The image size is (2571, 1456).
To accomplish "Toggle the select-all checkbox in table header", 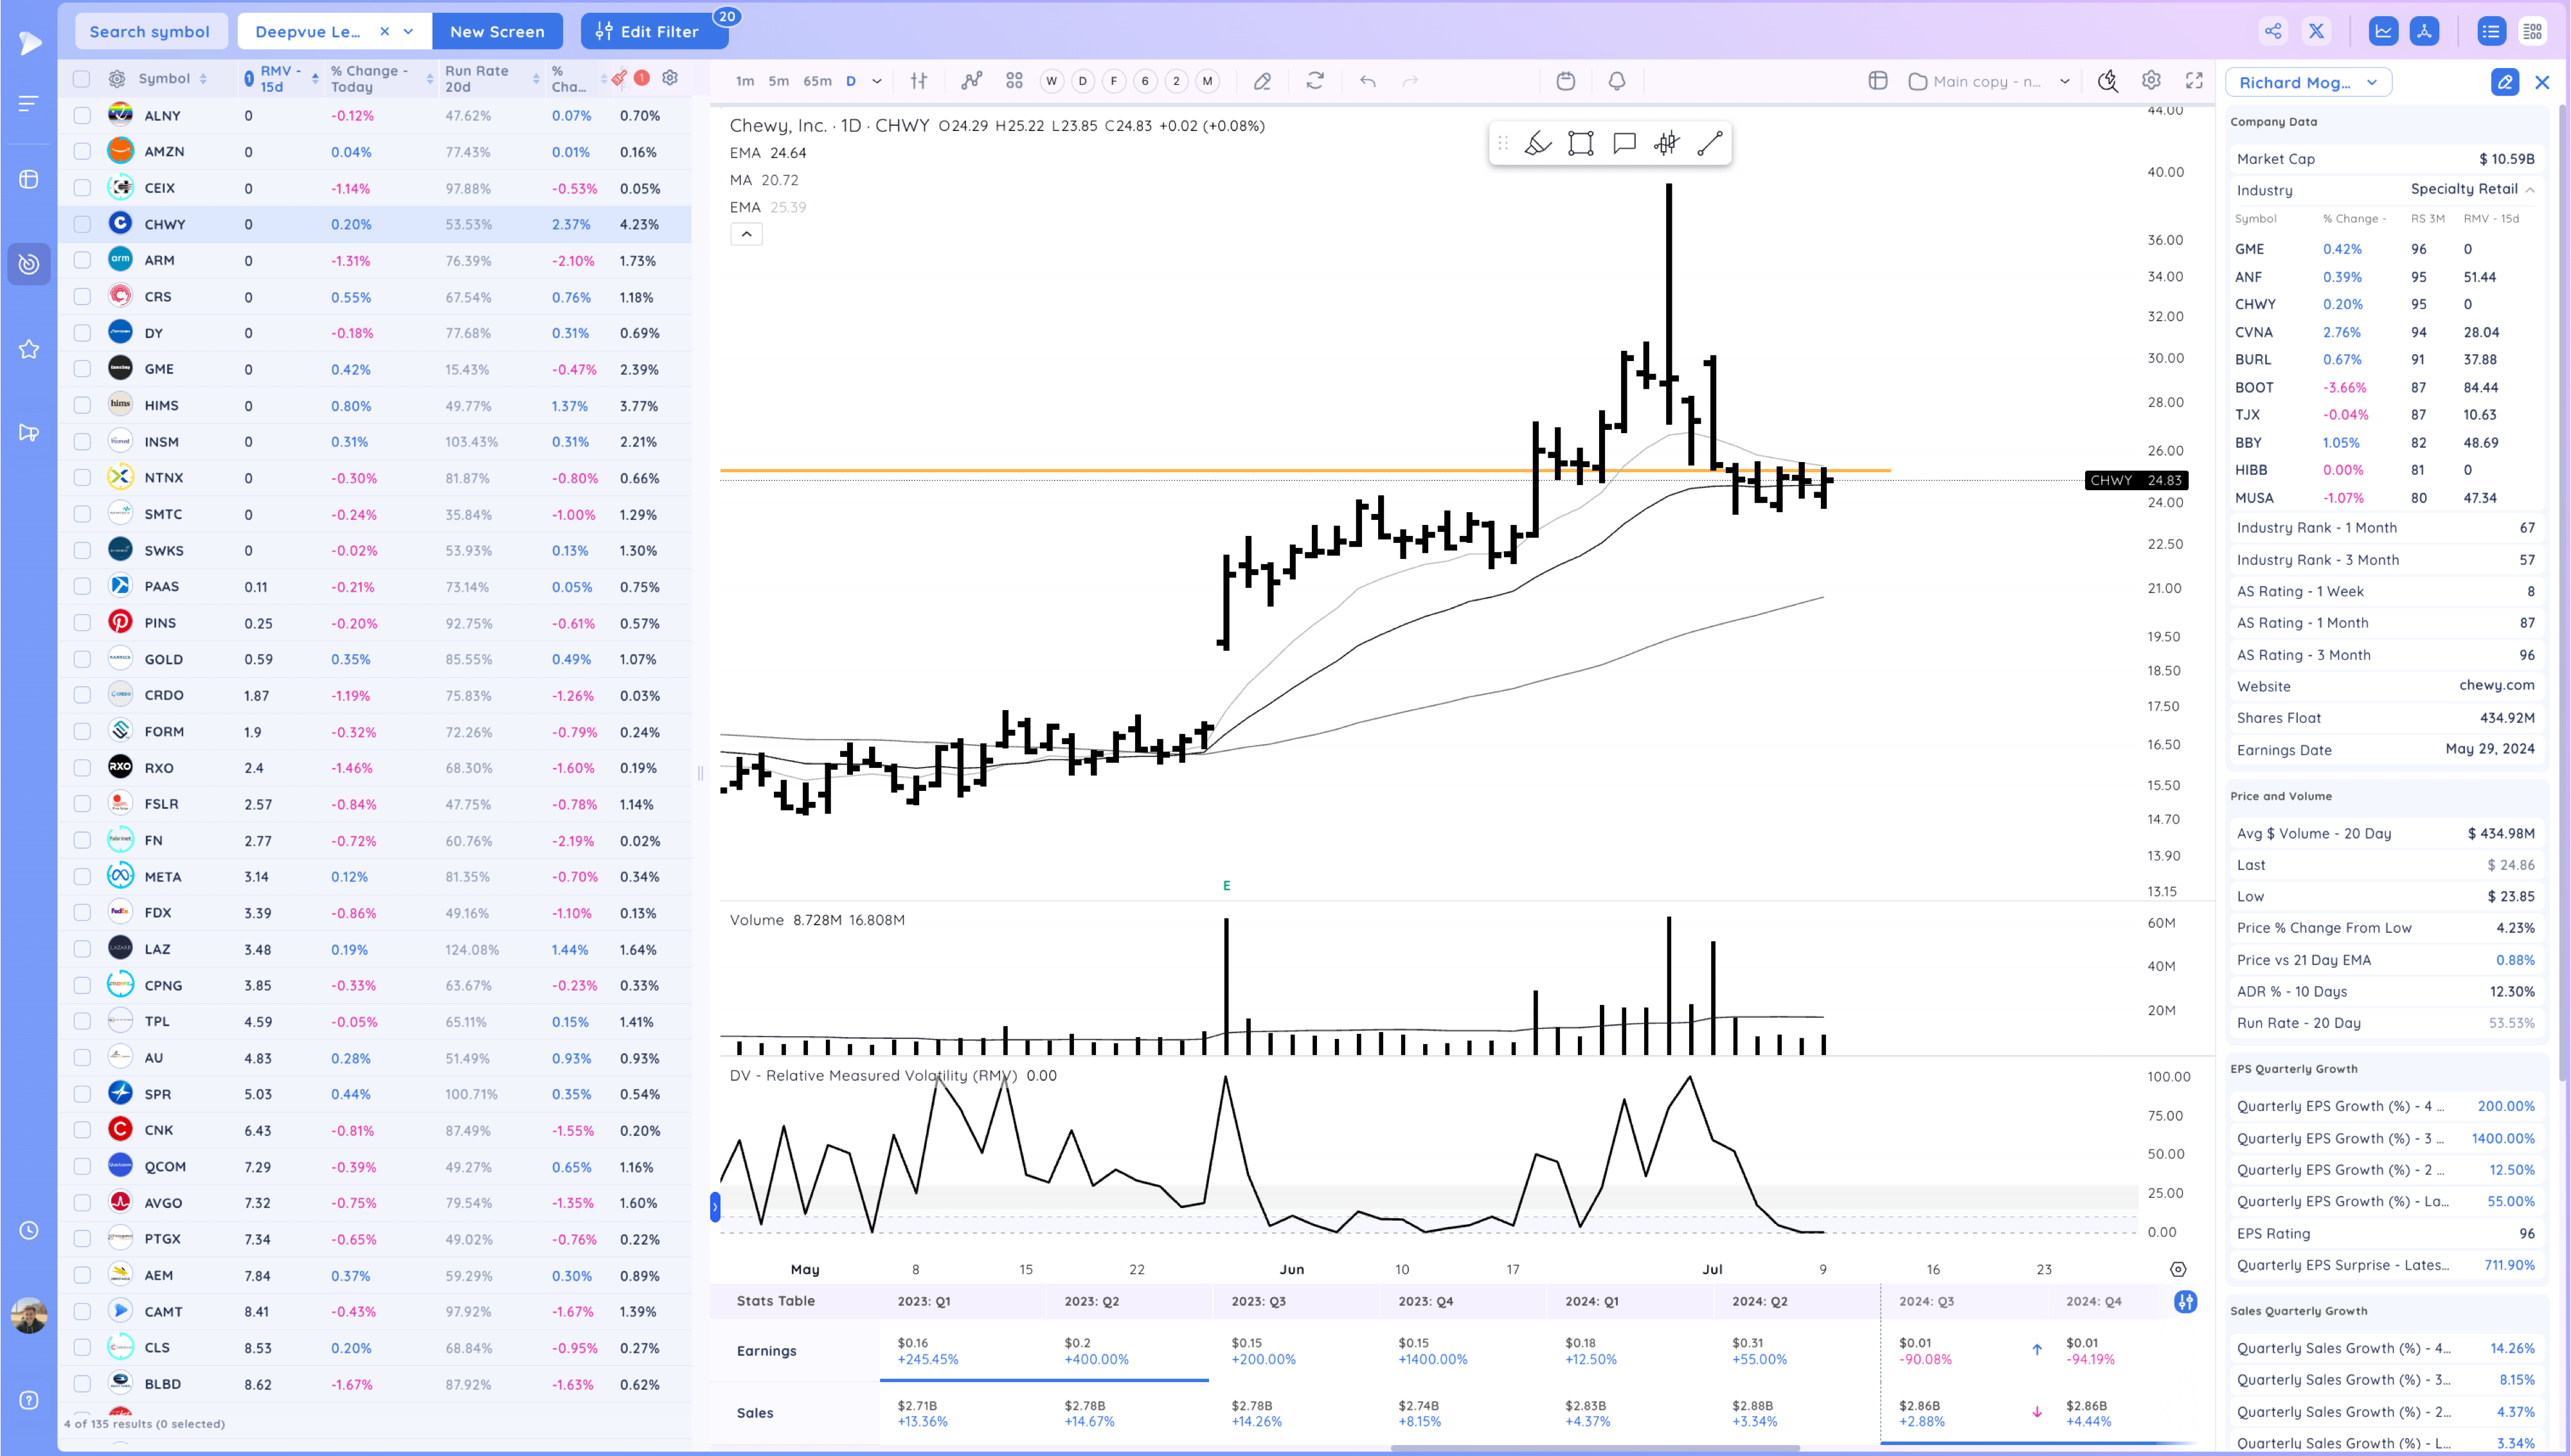I will click(82, 79).
